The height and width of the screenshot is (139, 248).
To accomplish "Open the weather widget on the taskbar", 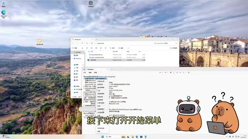I will pyautogui.click(x=6, y=136).
